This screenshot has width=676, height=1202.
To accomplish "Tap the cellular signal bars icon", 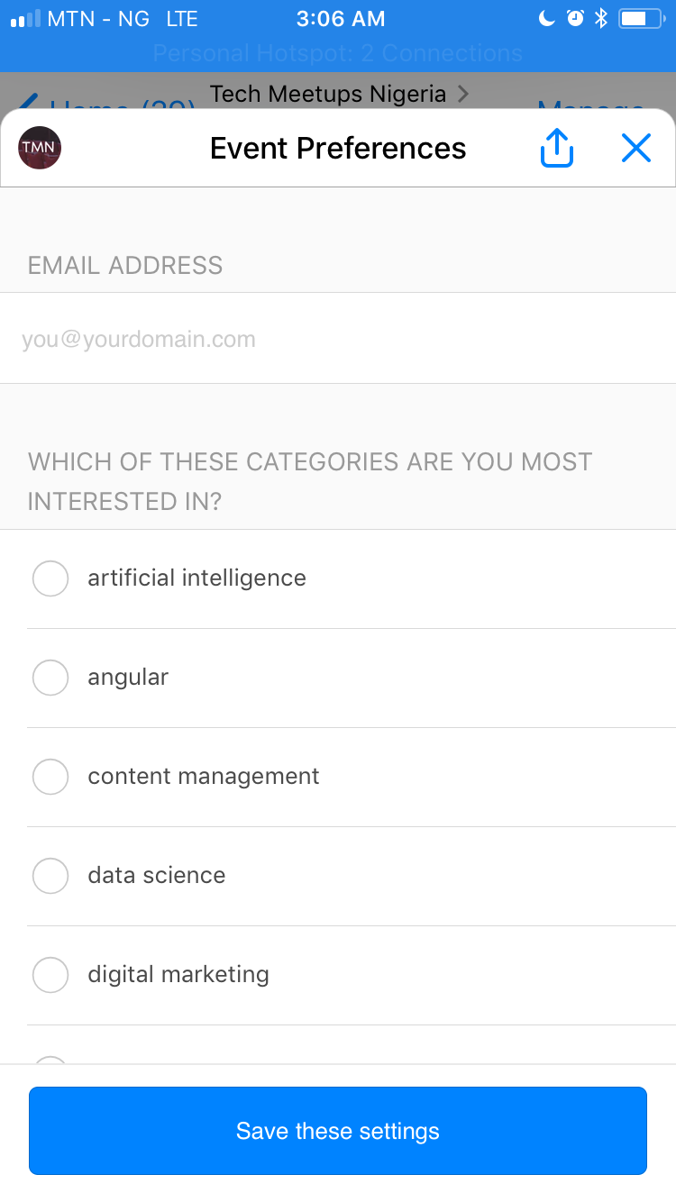I will click(x=25, y=18).
